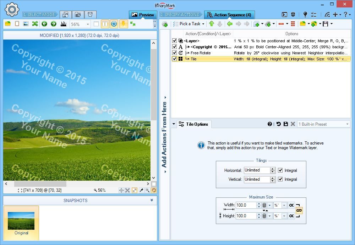Uncheck the Free Rotate action checkbox
355x245 pixels.
(x=174, y=53)
